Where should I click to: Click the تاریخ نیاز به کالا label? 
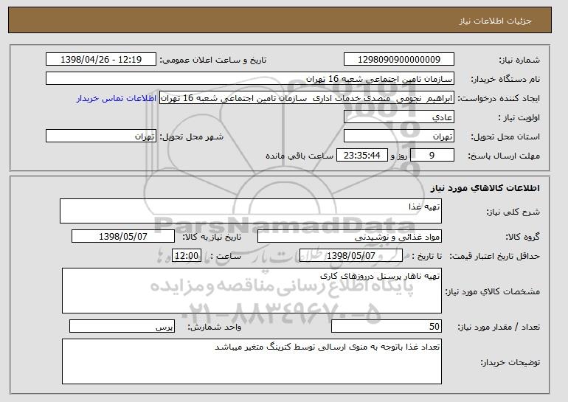[212, 237]
